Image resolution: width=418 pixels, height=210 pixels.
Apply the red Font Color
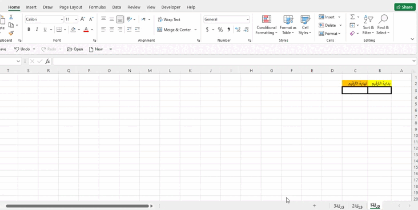(x=86, y=30)
